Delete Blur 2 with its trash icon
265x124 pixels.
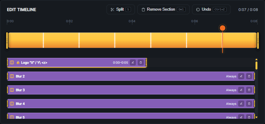[x=249, y=76]
